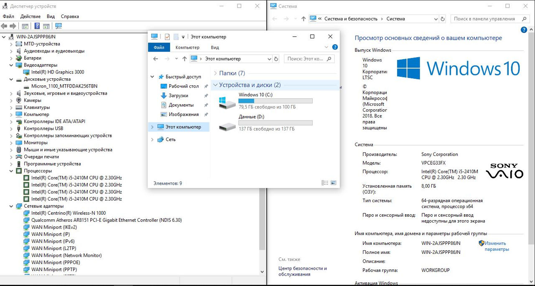Collapse the Процессоры tree node
This screenshot has height=286, width=535.
coord(11,171)
